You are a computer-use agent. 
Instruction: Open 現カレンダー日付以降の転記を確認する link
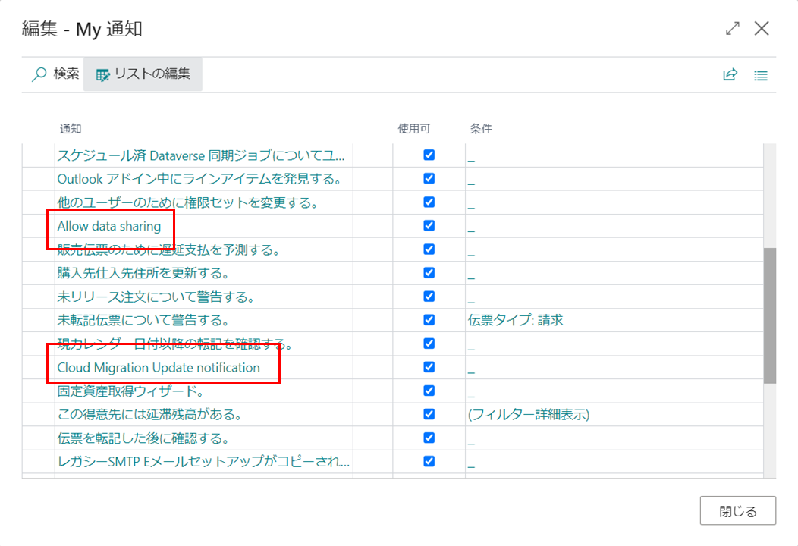point(175,344)
